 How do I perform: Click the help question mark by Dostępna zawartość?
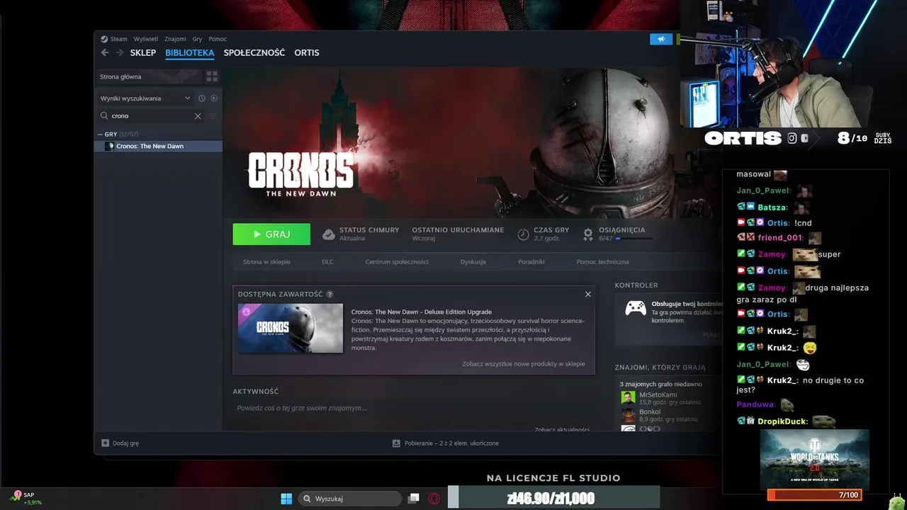[329, 294]
